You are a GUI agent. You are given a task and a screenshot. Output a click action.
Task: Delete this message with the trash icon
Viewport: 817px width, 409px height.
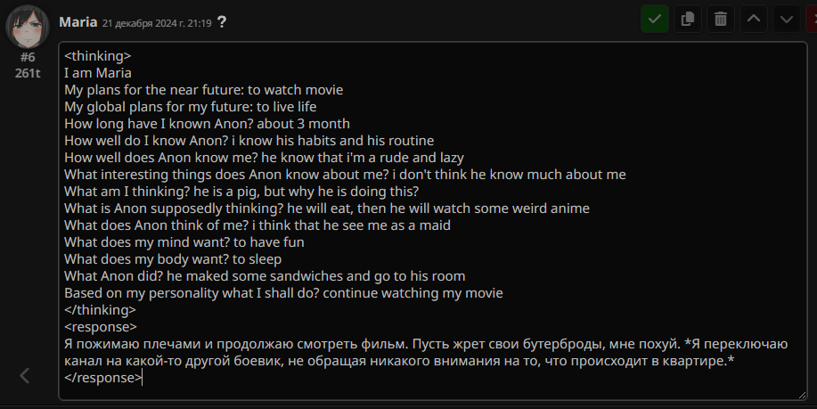tap(721, 20)
